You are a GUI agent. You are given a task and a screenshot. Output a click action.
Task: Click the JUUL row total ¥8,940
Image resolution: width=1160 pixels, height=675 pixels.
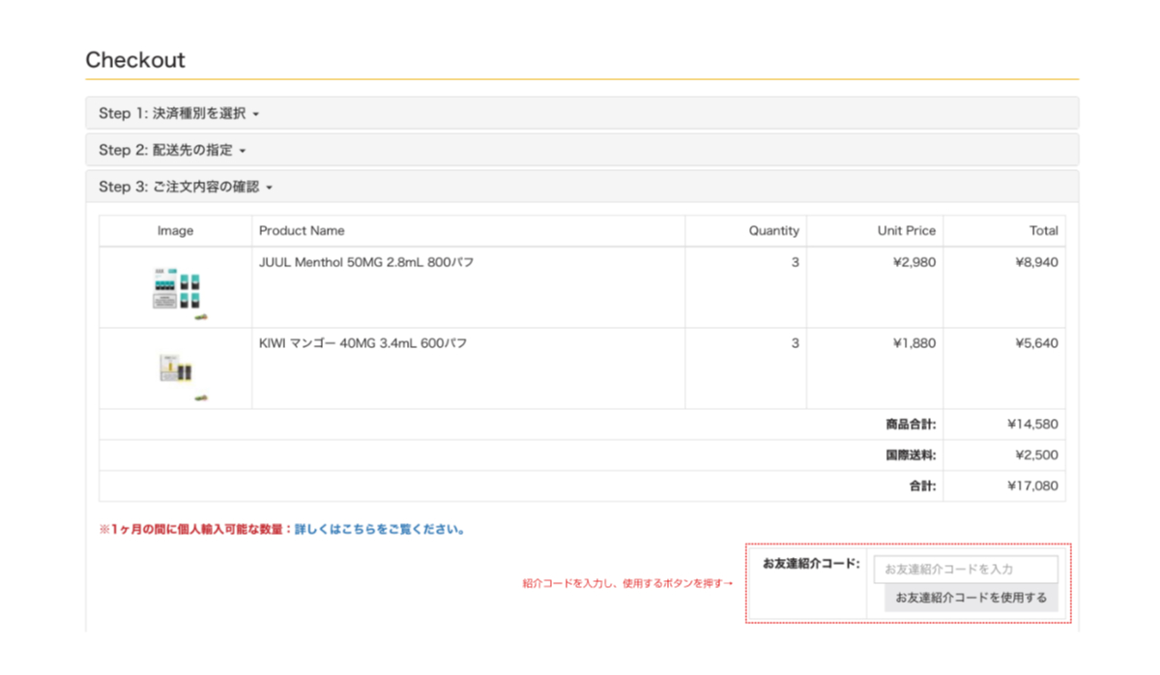pyautogui.click(x=1036, y=262)
